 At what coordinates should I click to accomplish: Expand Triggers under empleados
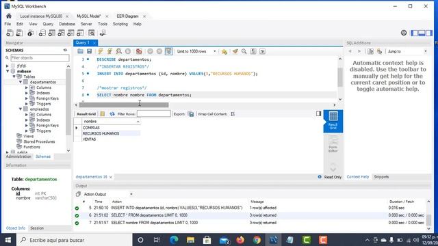point(27,131)
